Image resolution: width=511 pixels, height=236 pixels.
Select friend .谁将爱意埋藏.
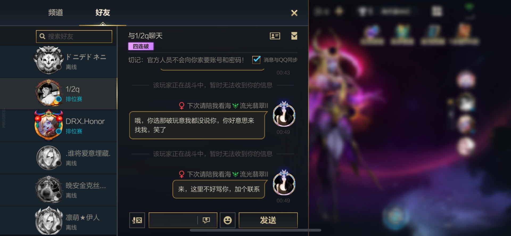(59, 158)
